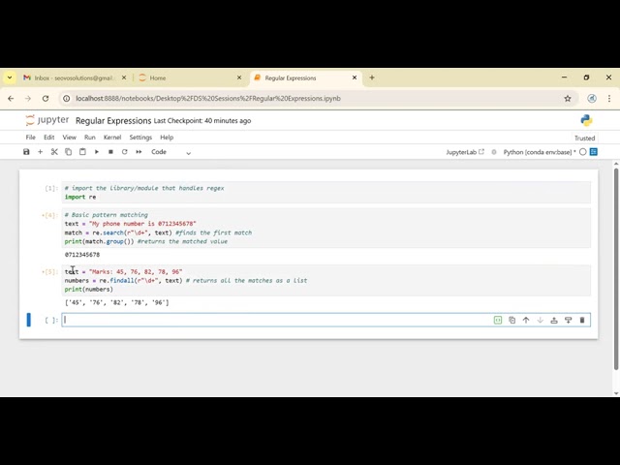The height and width of the screenshot is (465, 620).
Task: Insert a new cell with plus icon
Action: click(x=40, y=152)
